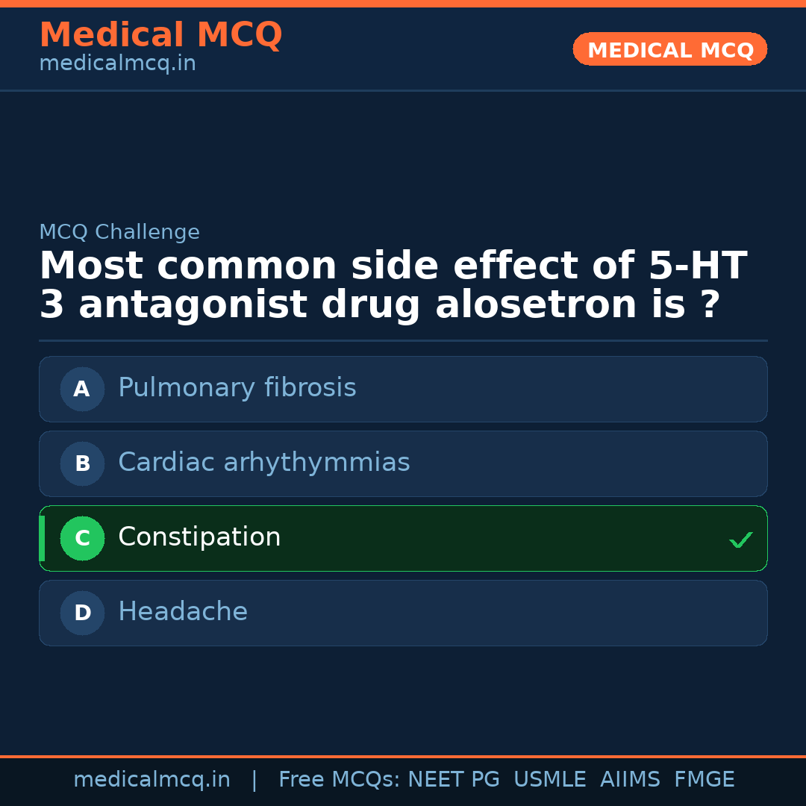Image resolution: width=806 pixels, height=806 pixels.
Task: Click the letter D circle badge
Action: coord(82,613)
